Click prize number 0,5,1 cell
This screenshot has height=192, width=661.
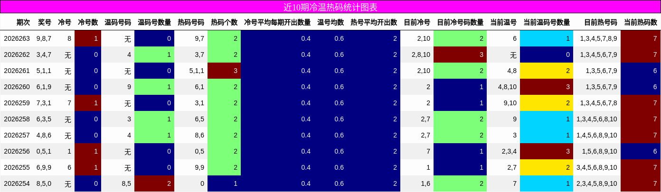pos(44,151)
